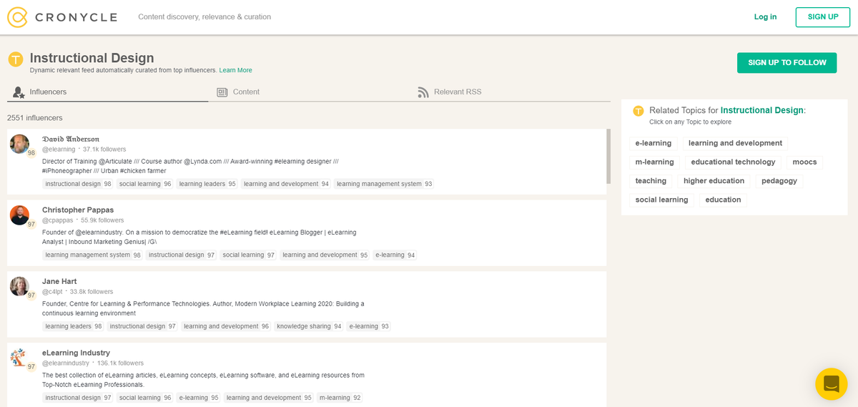The image size is (858, 407).
Task: Click the yellow Topic badge beside Instructional Design
Action: click(x=16, y=59)
